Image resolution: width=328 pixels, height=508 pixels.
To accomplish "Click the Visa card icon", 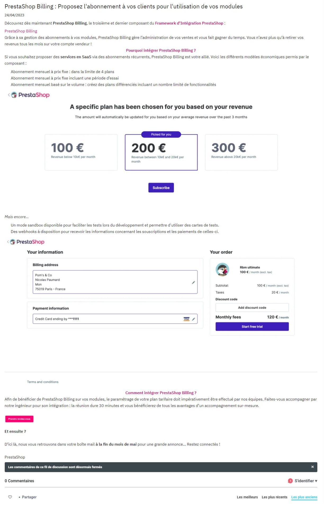I will click(x=186, y=319).
